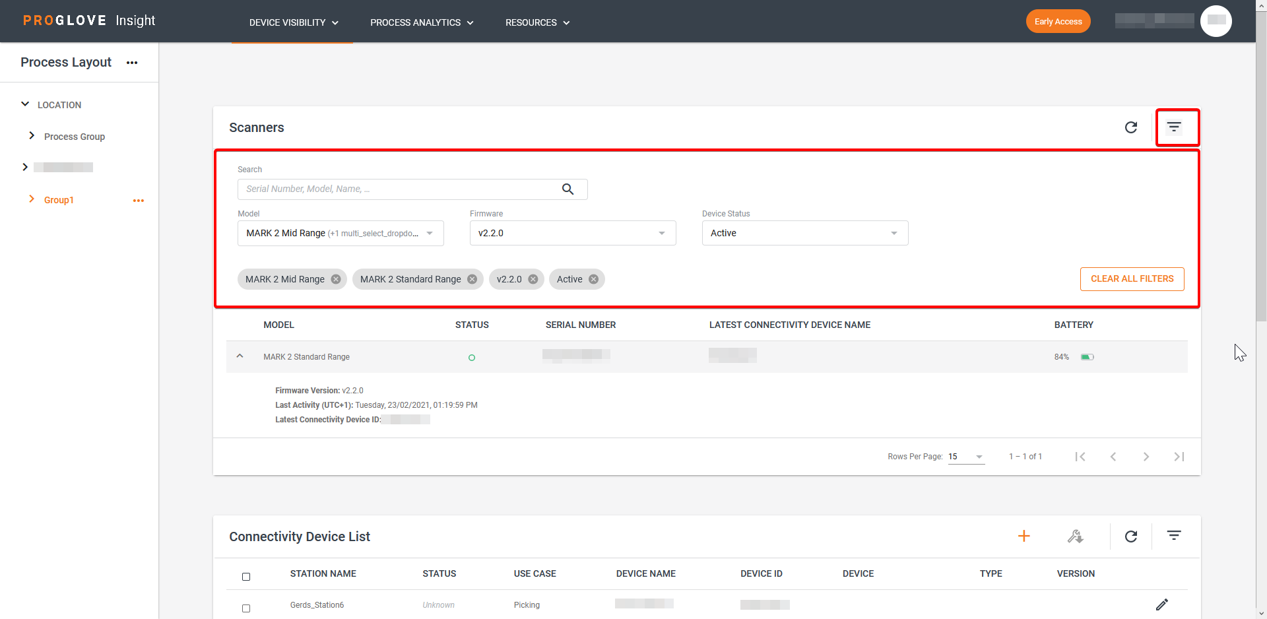
Task: Click the Gerds_Station6 station name
Action: point(317,605)
